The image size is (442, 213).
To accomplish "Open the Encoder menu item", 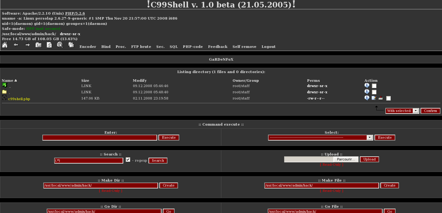I will (88, 47).
